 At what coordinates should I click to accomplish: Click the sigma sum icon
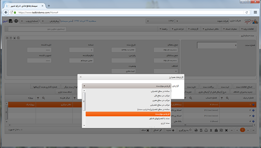211,130
